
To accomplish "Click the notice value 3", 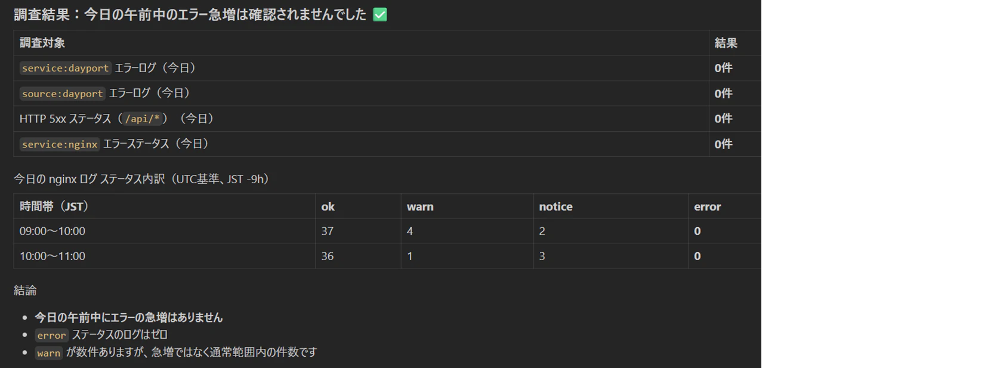I will [x=542, y=256].
